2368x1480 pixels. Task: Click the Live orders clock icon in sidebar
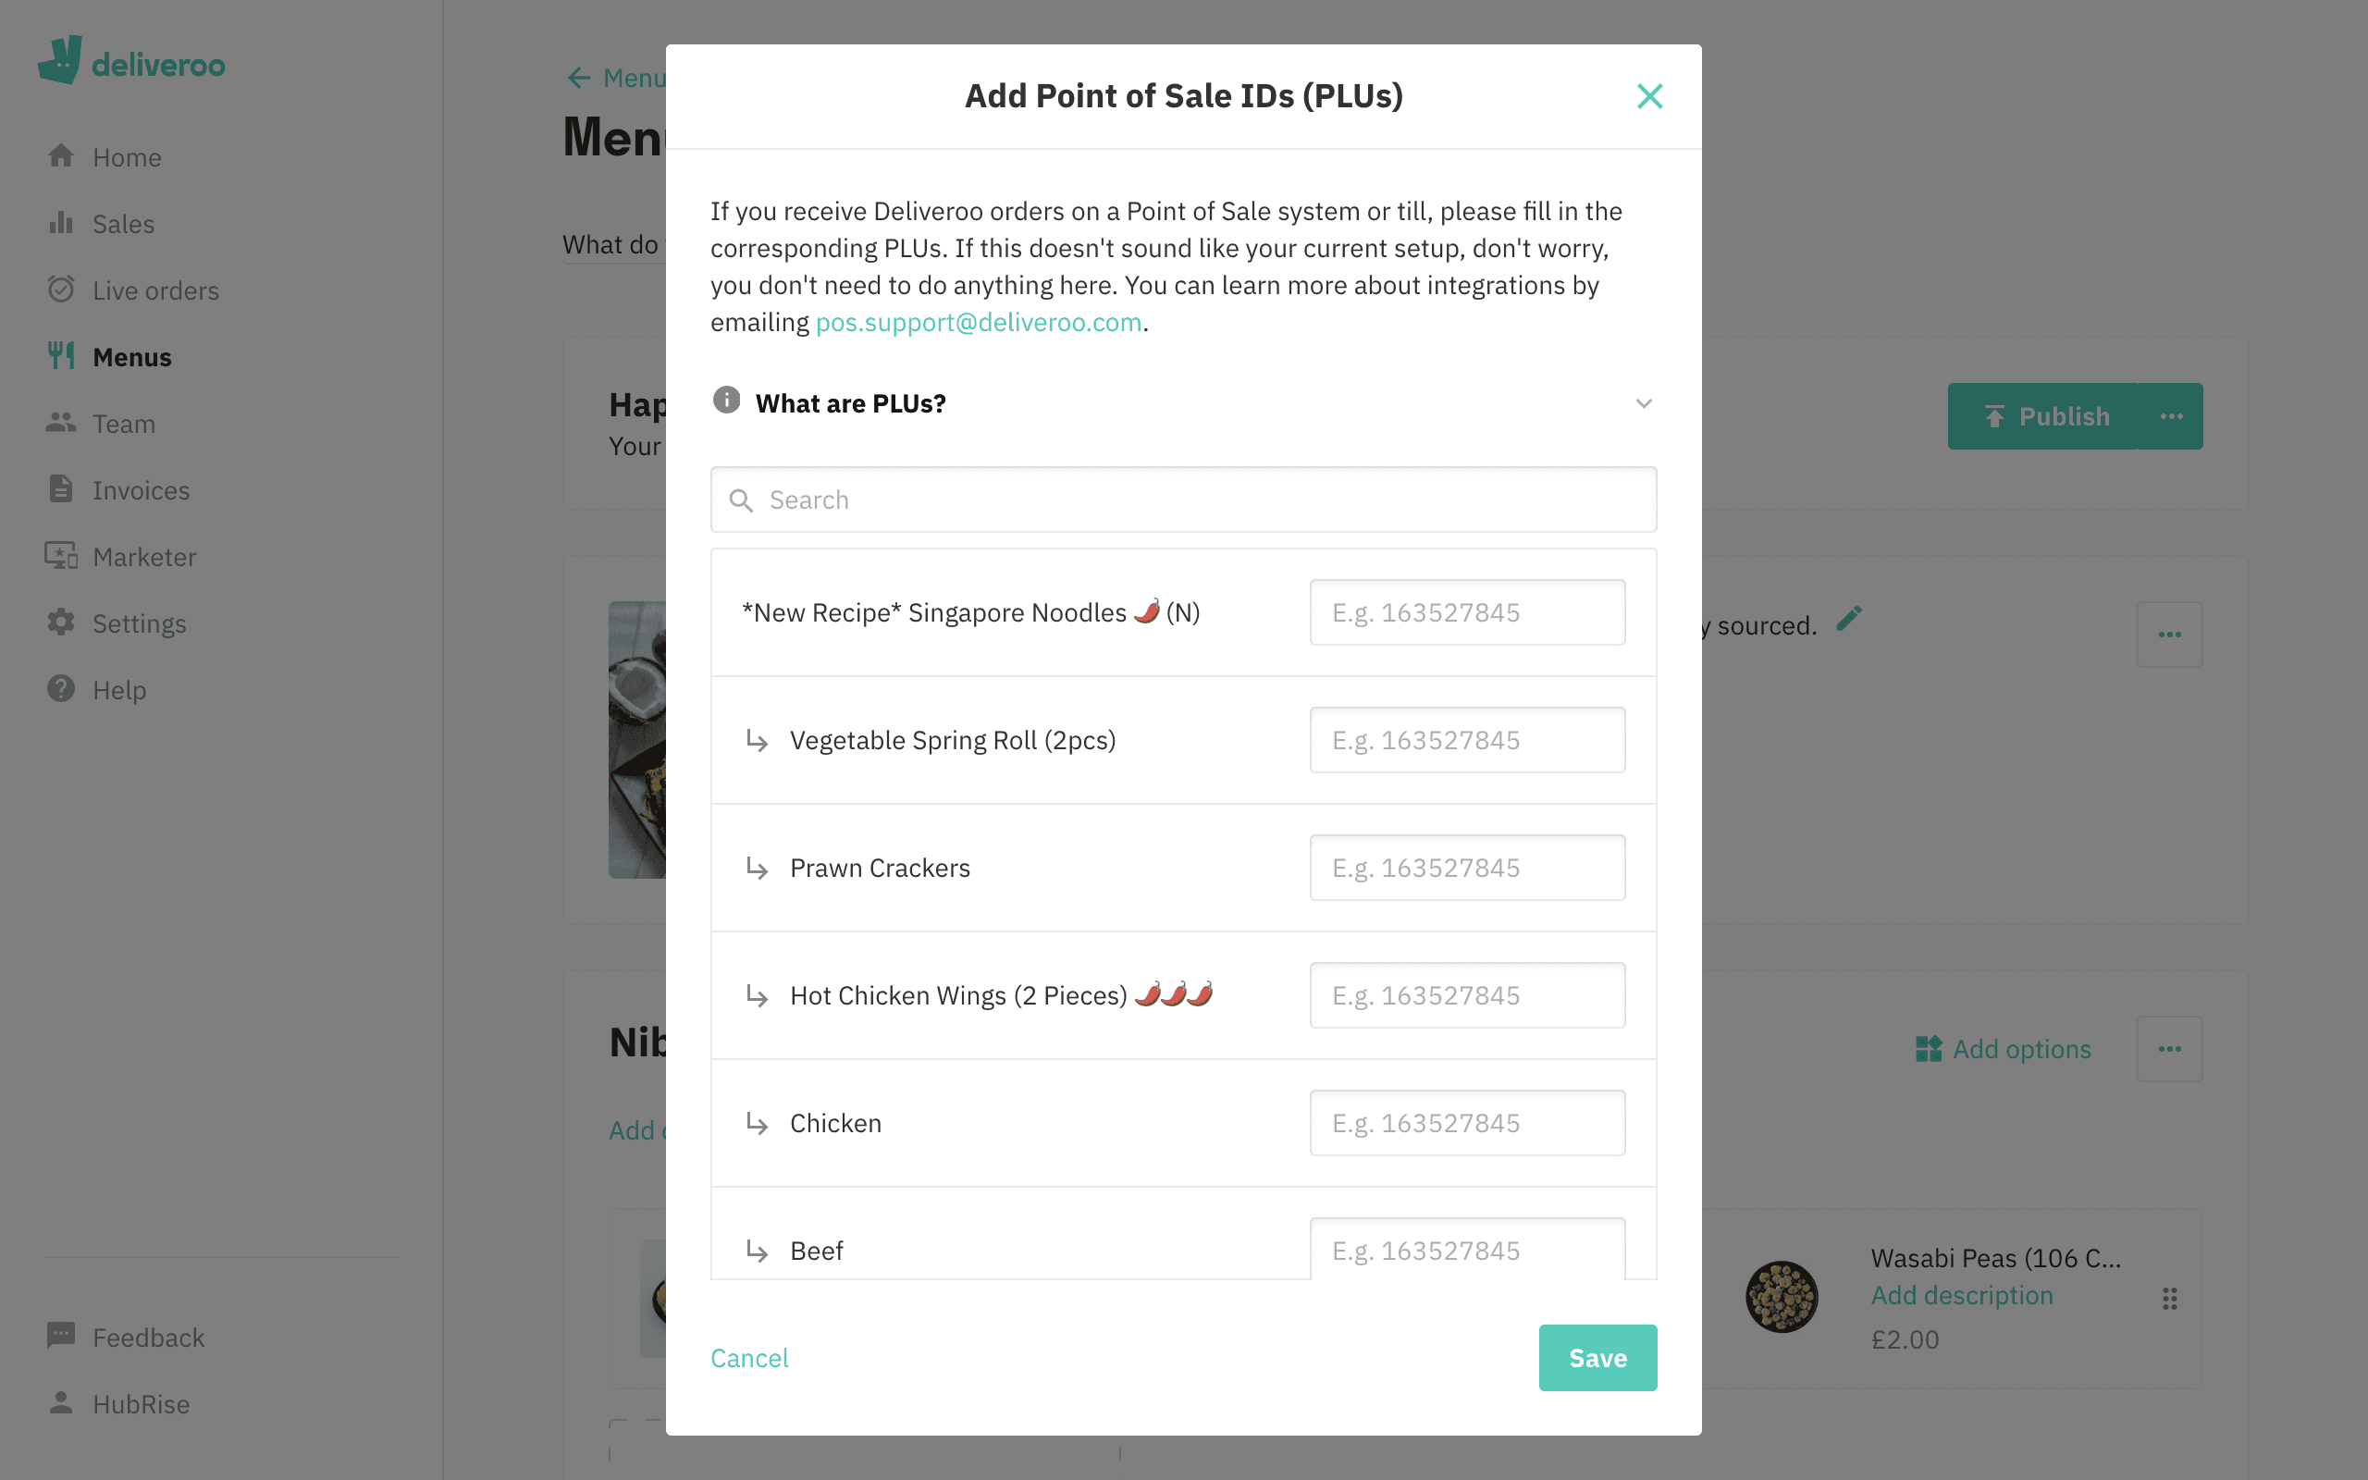tap(60, 290)
